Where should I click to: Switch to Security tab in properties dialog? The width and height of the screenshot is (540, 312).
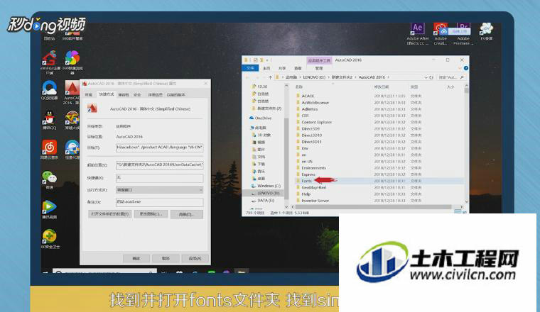[x=137, y=94]
